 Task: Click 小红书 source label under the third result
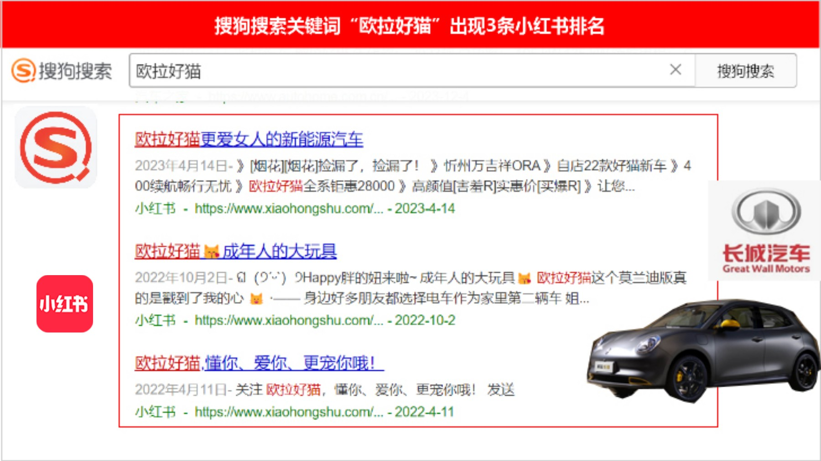(x=155, y=412)
